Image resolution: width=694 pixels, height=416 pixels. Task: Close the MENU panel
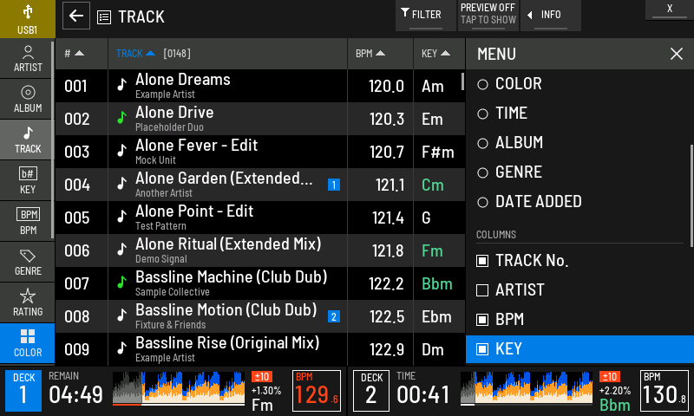tap(677, 54)
